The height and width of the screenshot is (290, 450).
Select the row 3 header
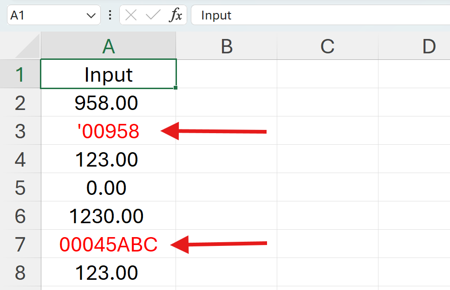[20, 131]
